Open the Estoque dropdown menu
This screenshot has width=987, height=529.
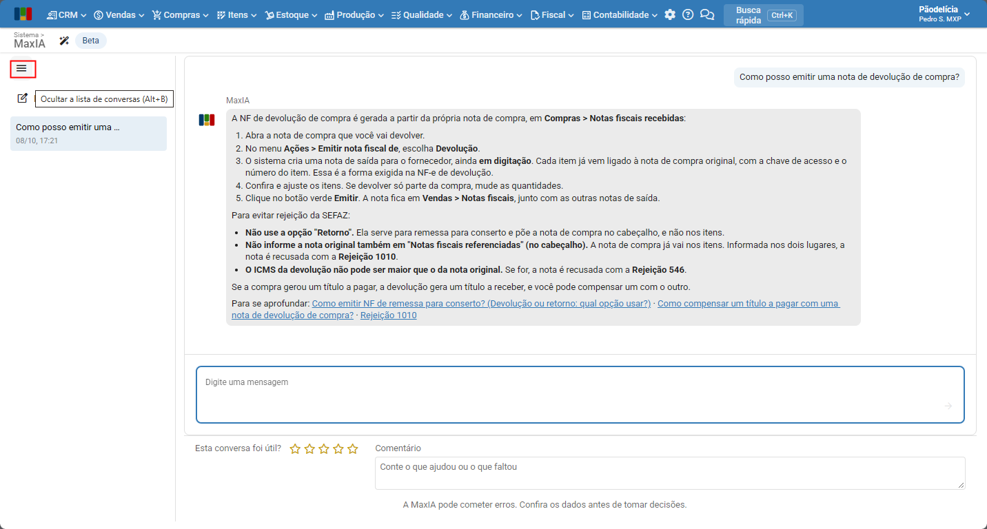(x=291, y=14)
